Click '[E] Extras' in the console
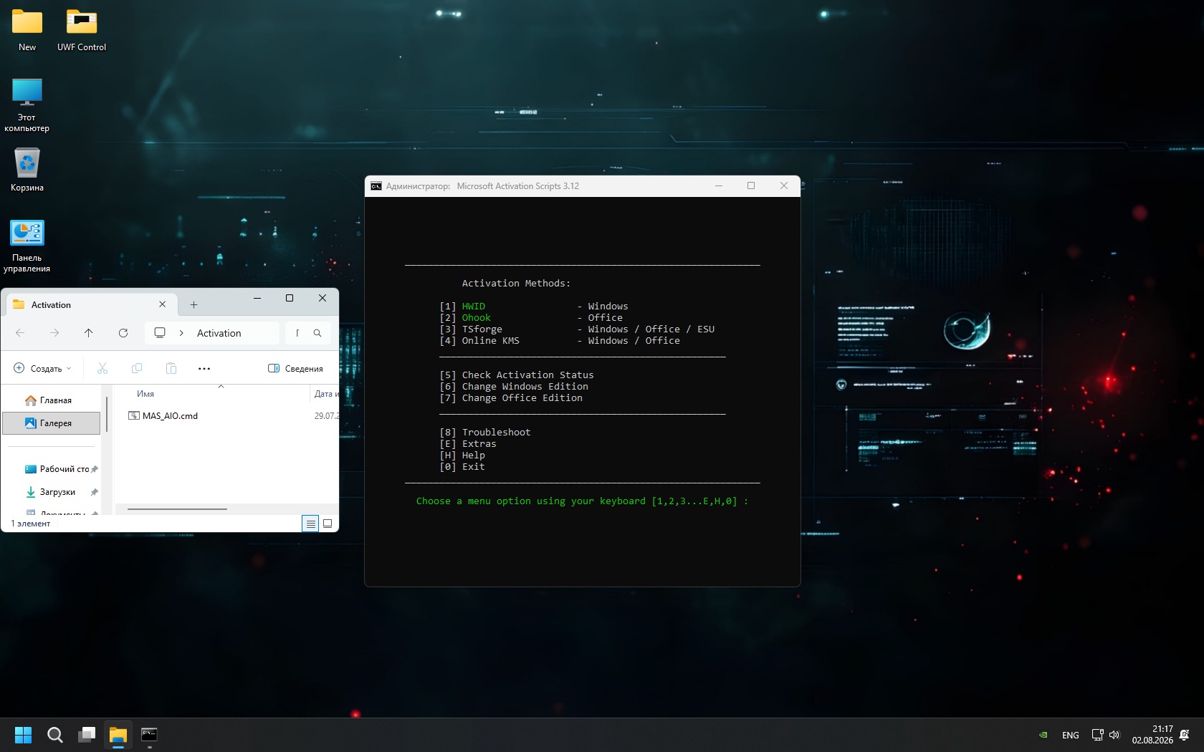 (x=468, y=444)
